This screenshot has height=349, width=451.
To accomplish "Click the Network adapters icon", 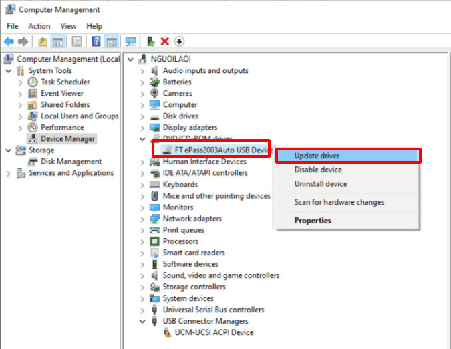I will [x=154, y=219].
